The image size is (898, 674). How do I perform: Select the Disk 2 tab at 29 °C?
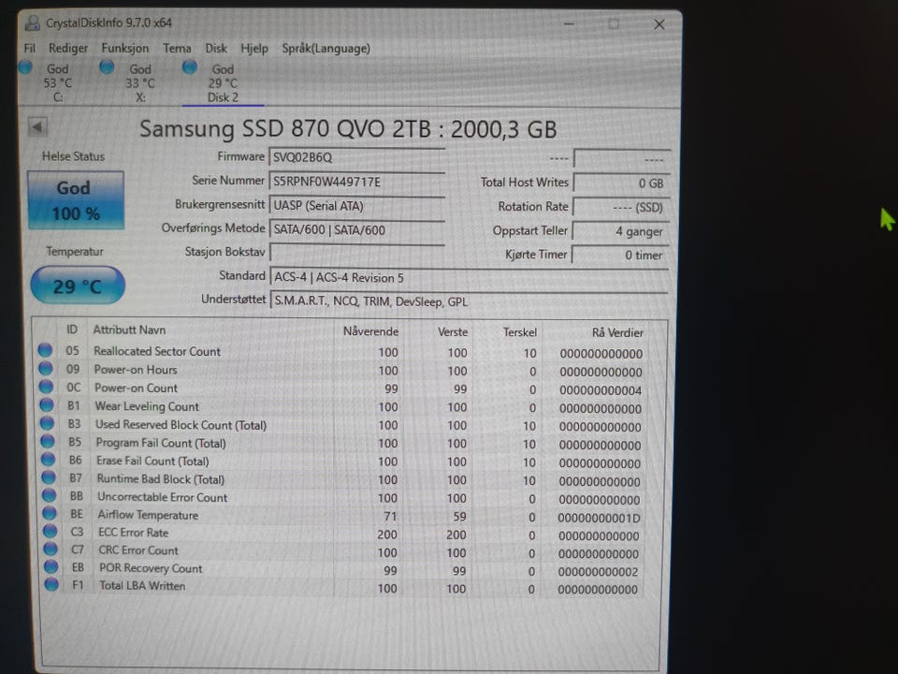[x=223, y=83]
